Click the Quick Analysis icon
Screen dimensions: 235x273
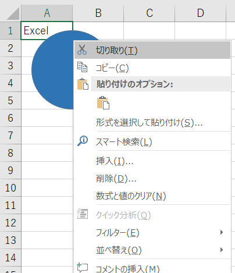(83, 214)
